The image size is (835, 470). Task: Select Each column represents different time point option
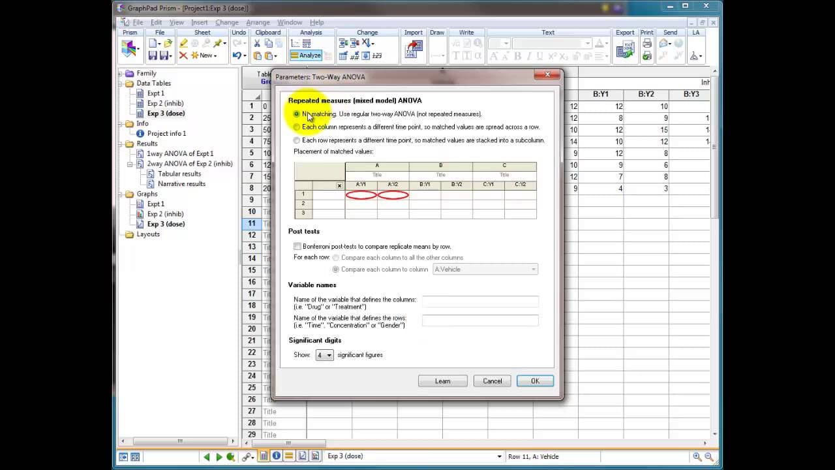point(297,127)
